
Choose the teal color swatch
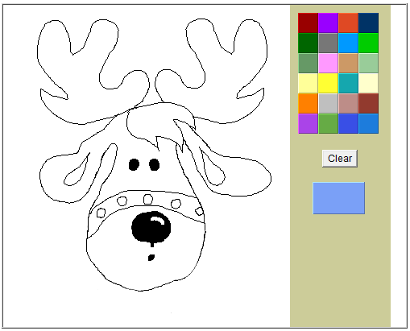tap(348, 83)
